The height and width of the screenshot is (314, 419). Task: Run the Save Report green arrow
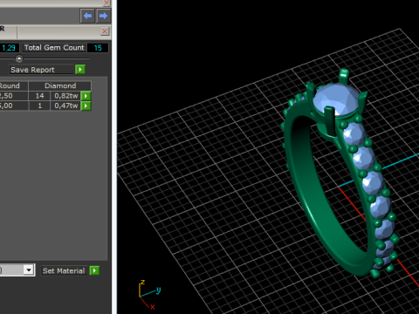tap(80, 70)
